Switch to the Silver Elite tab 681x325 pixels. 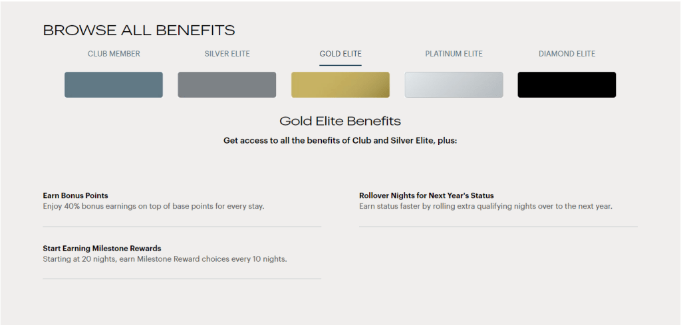coord(227,54)
